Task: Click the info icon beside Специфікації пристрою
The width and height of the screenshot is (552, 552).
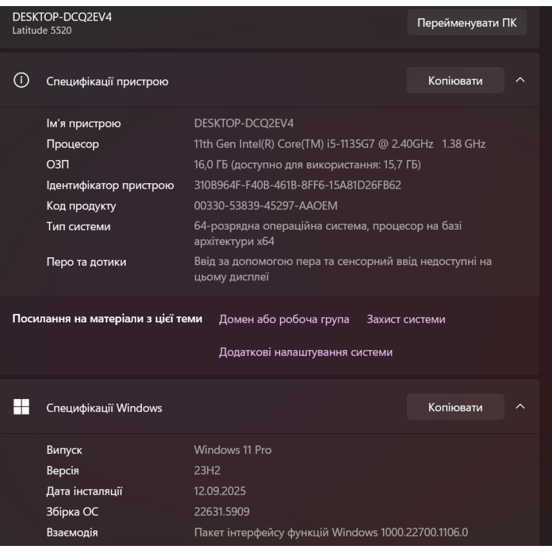Action: coord(22,81)
